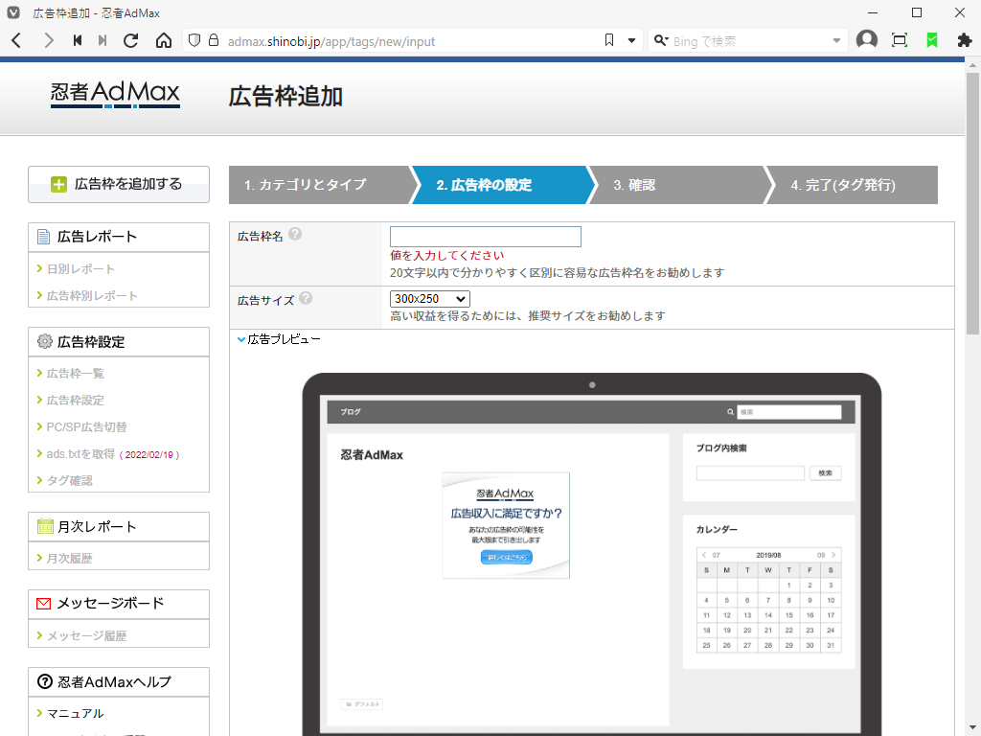Click the 月次レポート section header
Screen dimensions: 981x736
[x=119, y=526]
